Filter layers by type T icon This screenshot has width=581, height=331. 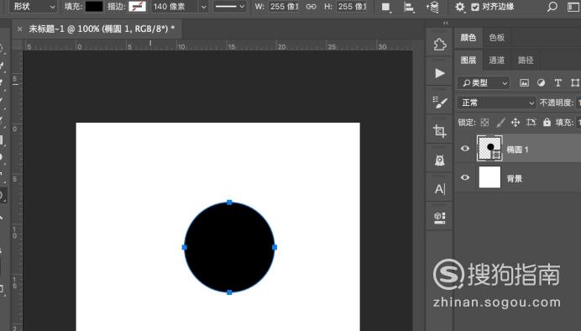pyautogui.click(x=558, y=83)
